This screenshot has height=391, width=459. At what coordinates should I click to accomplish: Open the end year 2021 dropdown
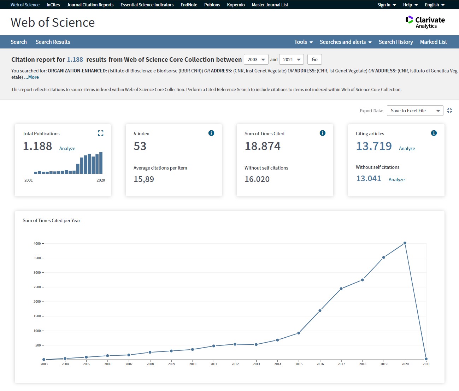click(292, 59)
